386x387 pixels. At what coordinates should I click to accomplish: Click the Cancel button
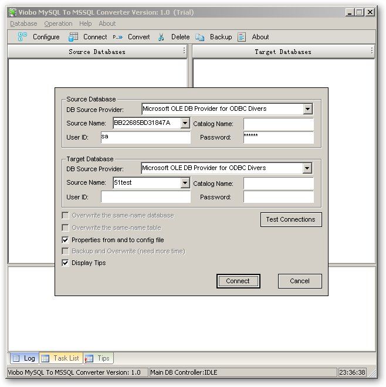(300, 281)
